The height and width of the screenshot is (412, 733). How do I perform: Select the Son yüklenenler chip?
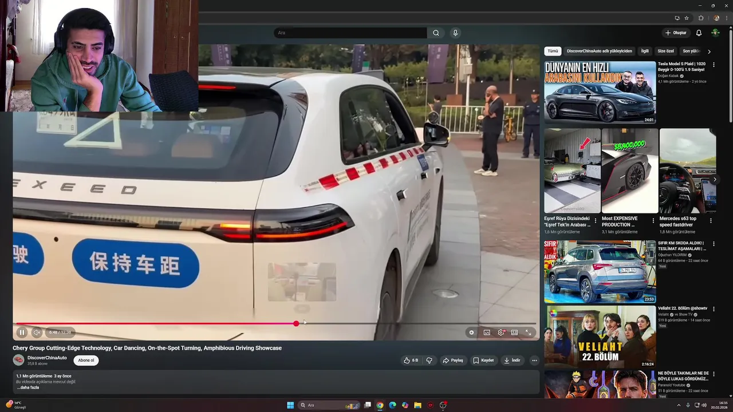[691, 51]
